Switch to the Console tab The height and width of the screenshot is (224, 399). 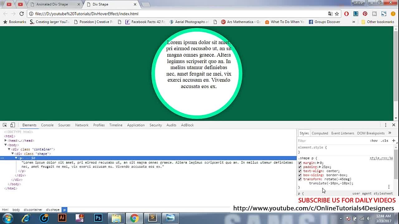click(x=47, y=125)
